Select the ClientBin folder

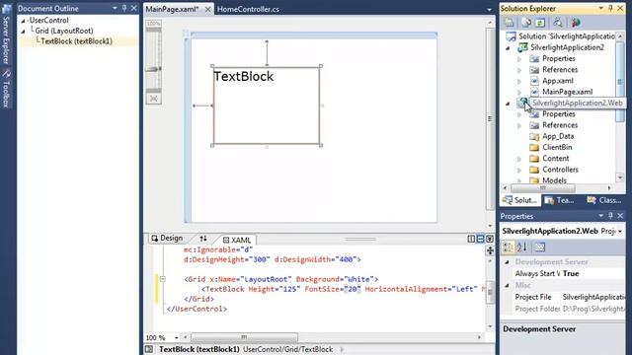pos(557,147)
